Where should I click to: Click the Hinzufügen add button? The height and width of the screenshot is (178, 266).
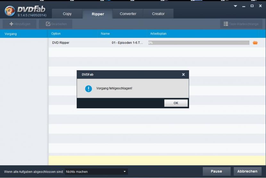pyautogui.click(x=20, y=24)
